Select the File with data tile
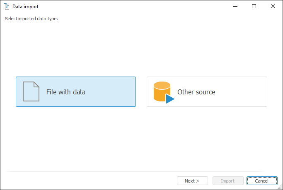 click(x=76, y=91)
